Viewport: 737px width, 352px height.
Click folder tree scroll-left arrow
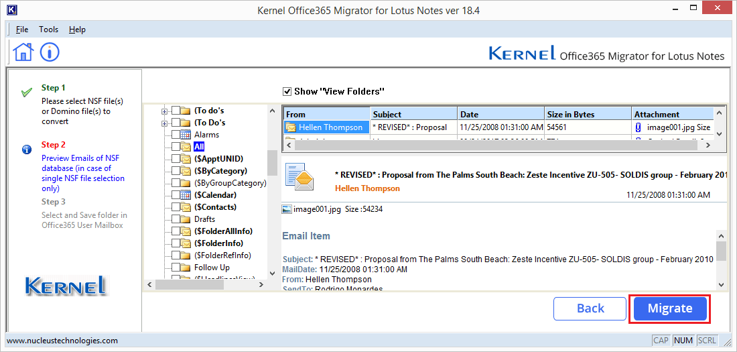coord(150,285)
